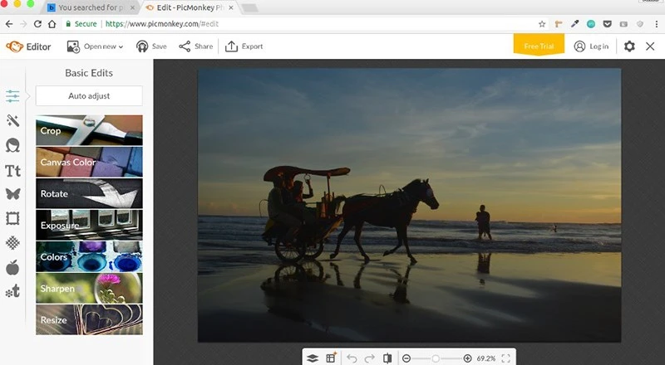Click the Layers icon in bottom toolbar
Screen dimensions: 665x365
coord(312,358)
